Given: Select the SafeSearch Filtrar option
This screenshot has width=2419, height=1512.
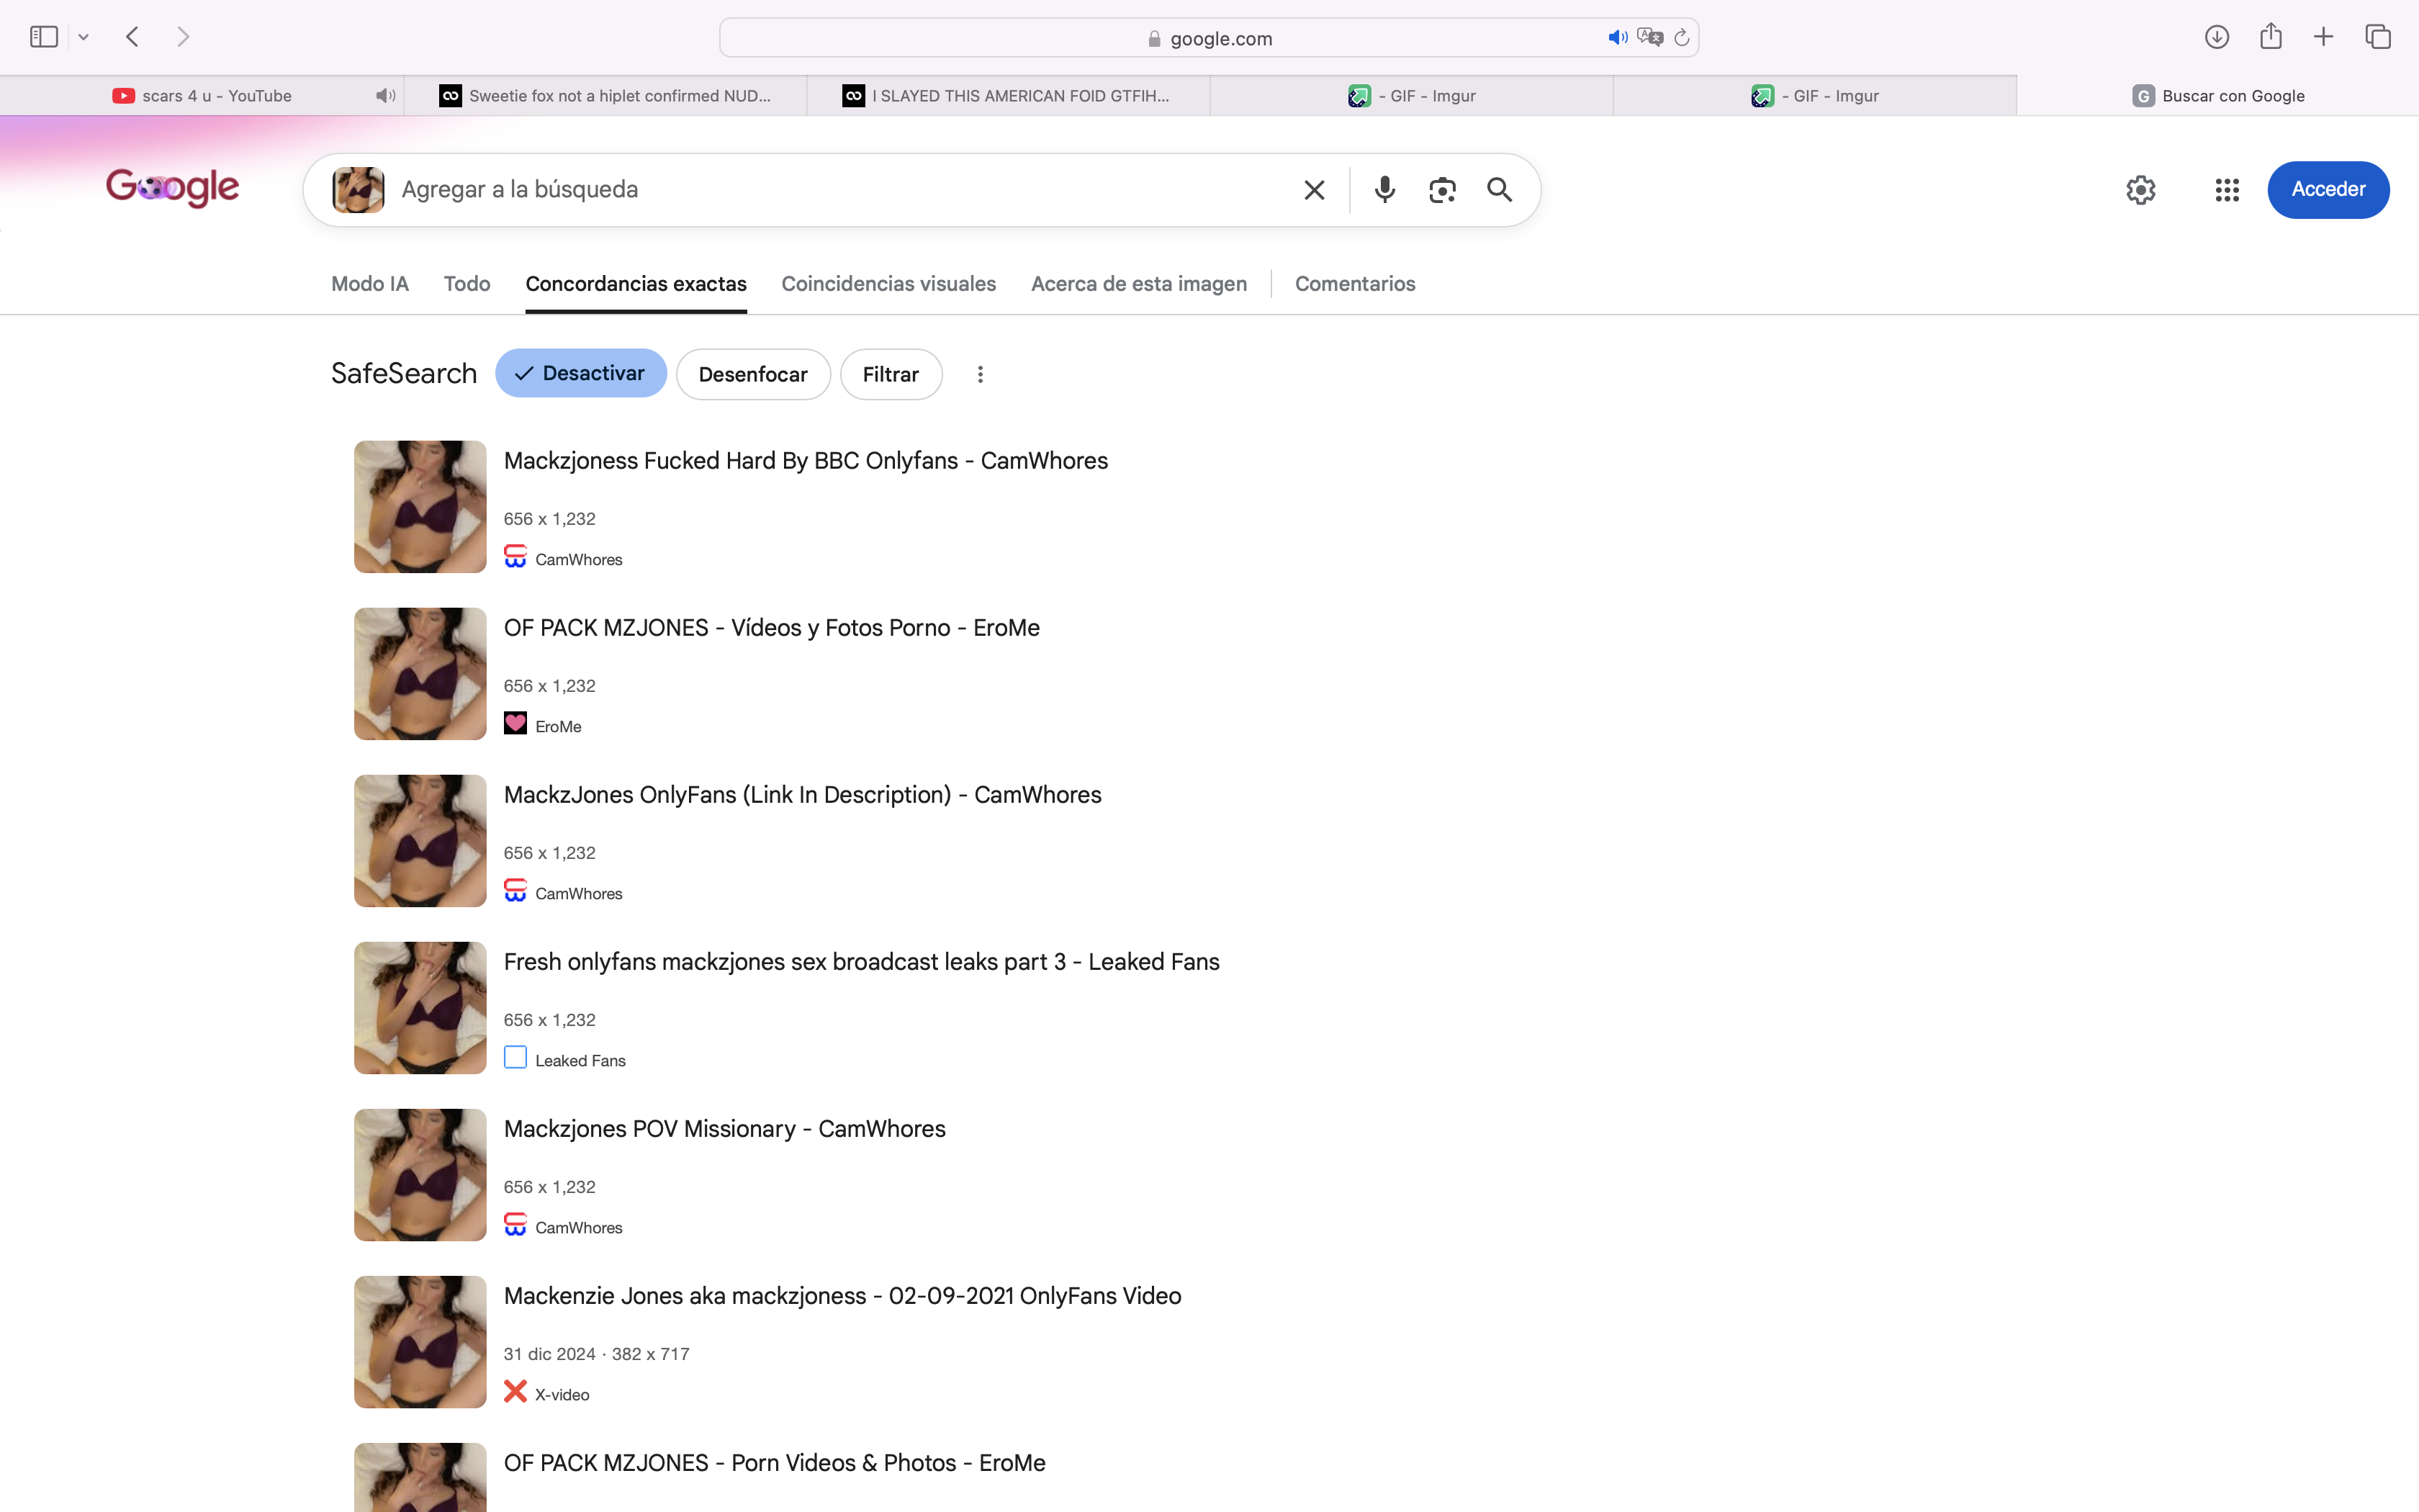Looking at the screenshot, I should click(x=891, y=374).
